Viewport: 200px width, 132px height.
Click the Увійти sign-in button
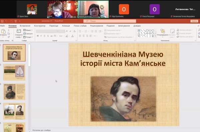click(194, 21)
